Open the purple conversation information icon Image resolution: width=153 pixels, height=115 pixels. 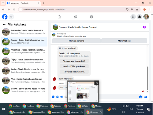click(144, 27)
